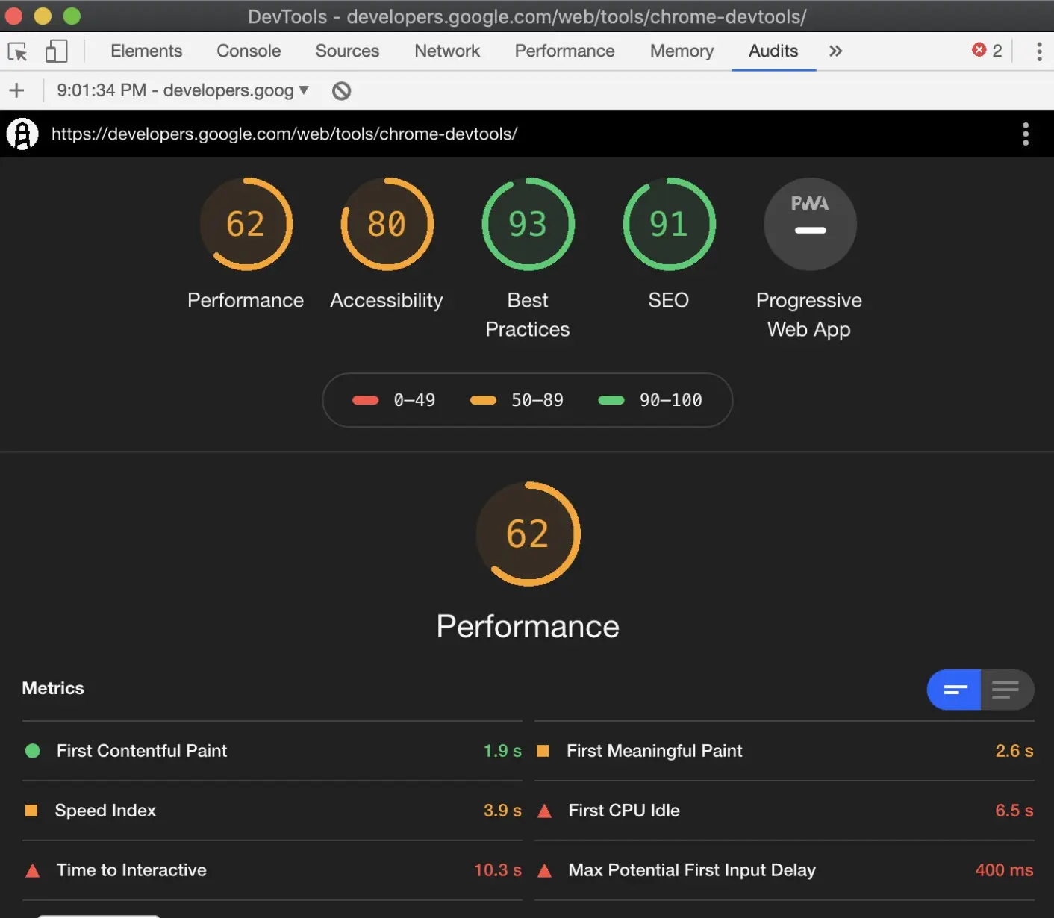Click the First CPU Idle metric

click(785, 811)
